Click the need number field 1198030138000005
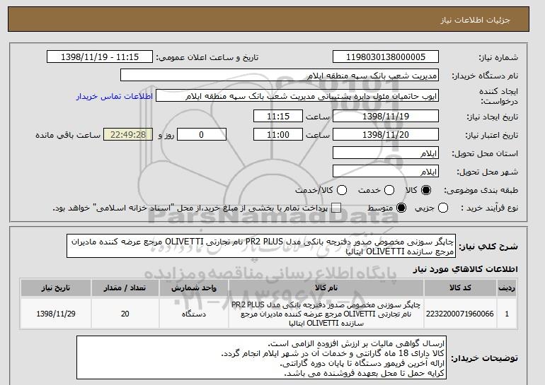 [386, 57]
